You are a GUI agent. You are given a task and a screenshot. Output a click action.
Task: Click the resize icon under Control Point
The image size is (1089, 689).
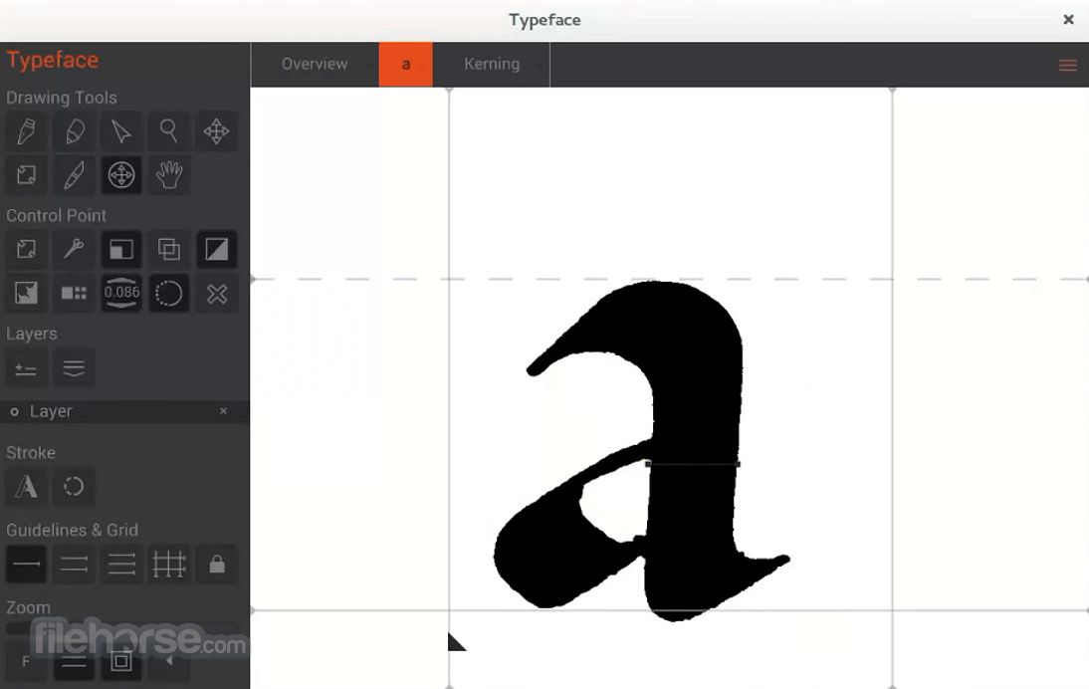coord(27,249)
